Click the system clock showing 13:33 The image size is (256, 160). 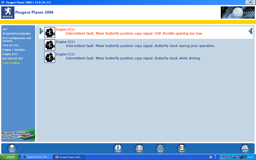pos(250,157)
